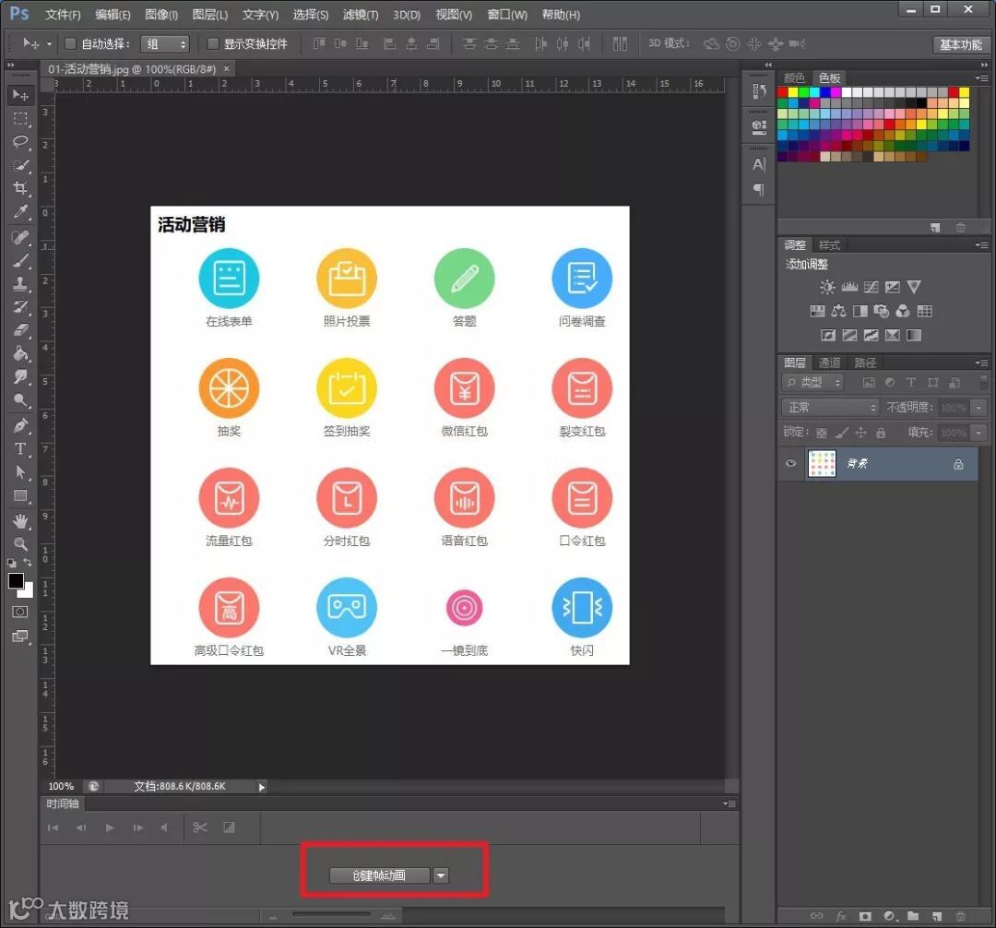Open the opacity slider dropdown
This screenshot has width=996, height=928.
pos(978,408)
